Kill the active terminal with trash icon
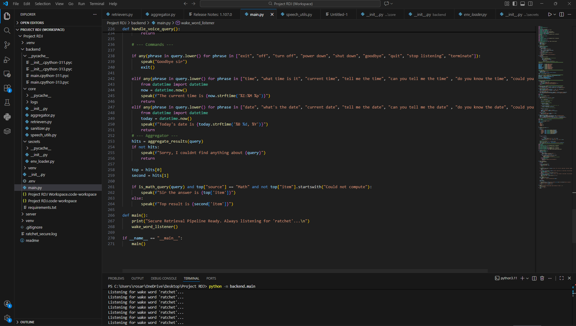The image size is (576, 326). [x=542, y=278]
